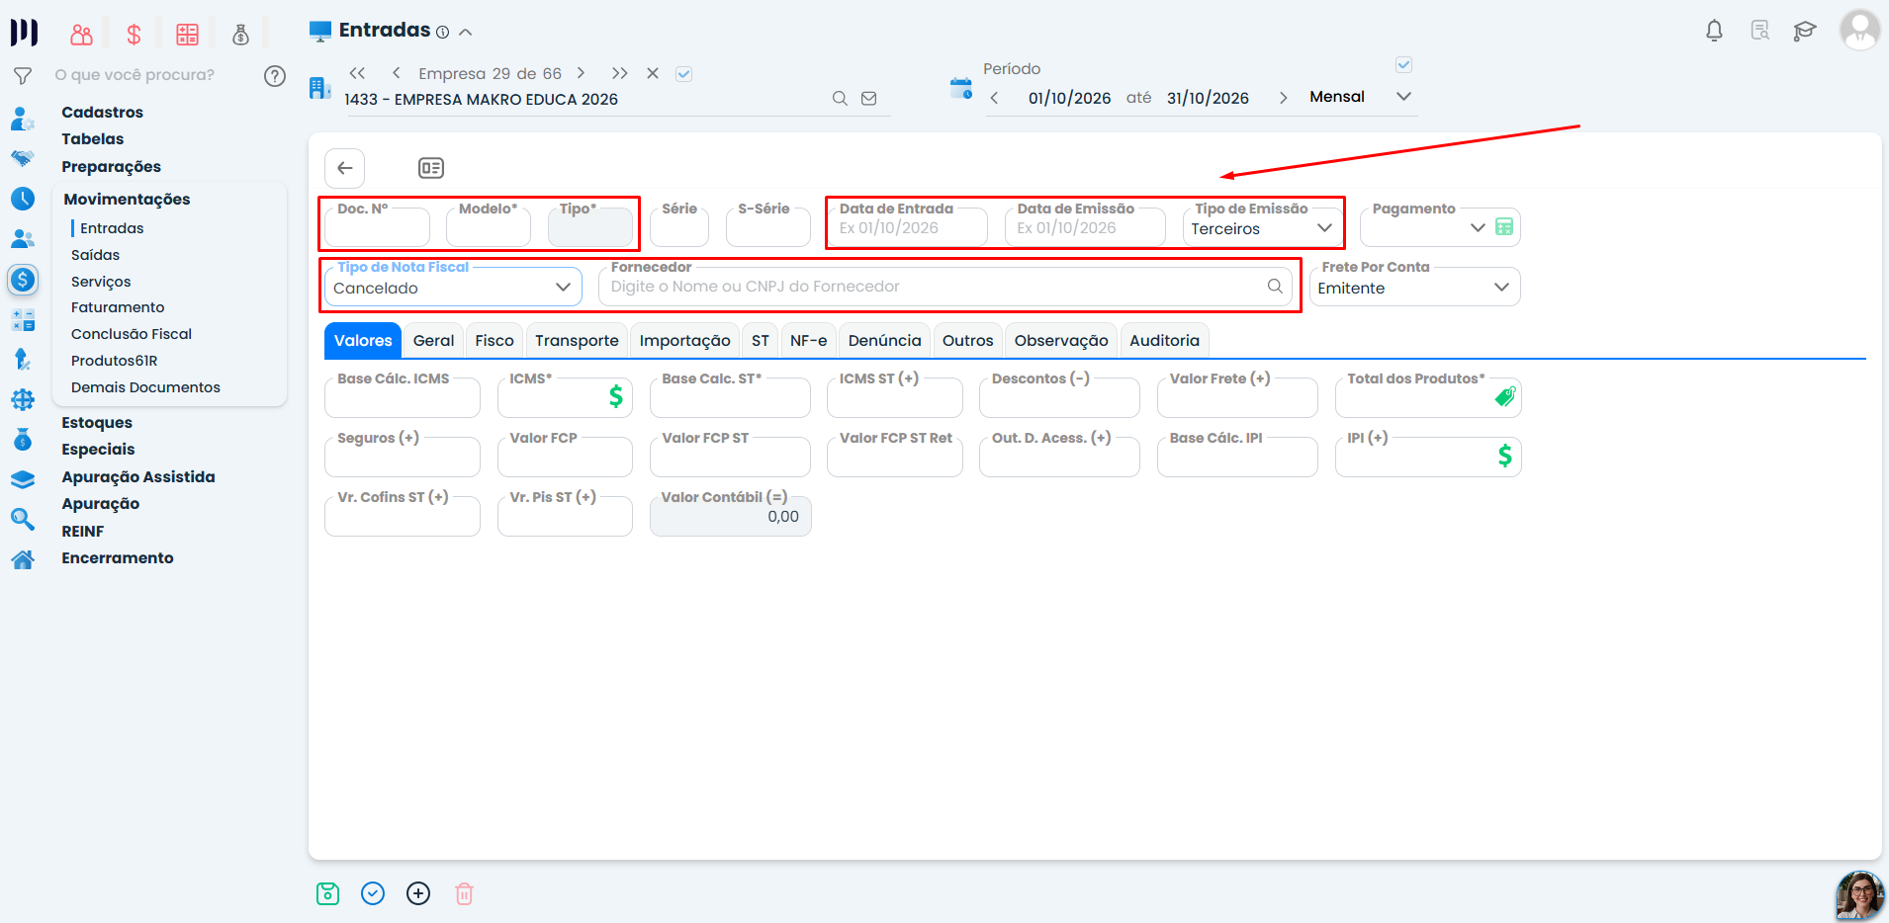Screen dimensions: 1889x923
Task: Toggle the checkbox above Mensal period
Action: [1403, 65]
